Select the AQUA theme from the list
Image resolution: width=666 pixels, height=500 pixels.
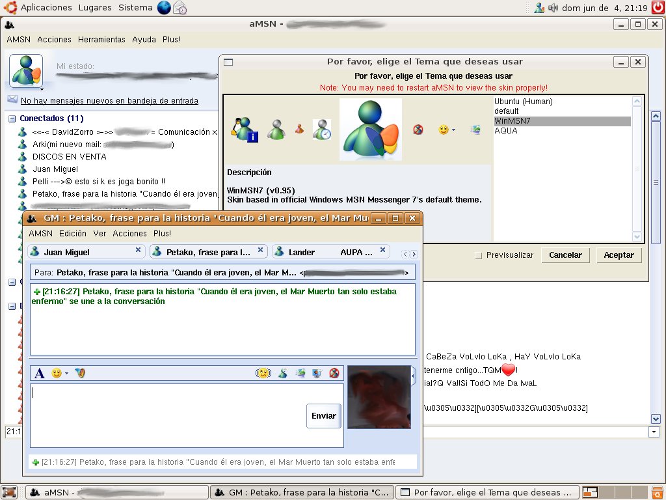click(505, 131)
